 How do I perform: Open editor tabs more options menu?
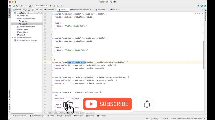pos(203,10)
